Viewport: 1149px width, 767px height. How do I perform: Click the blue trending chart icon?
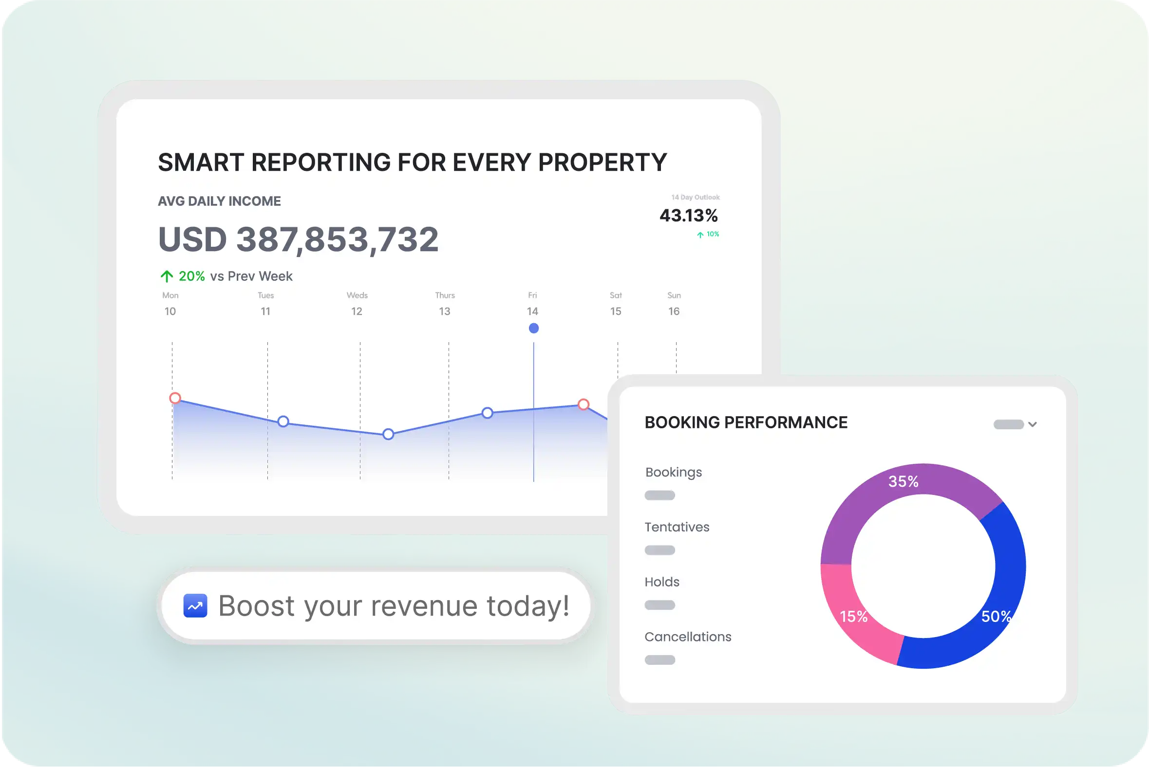(x=195, y=605)
